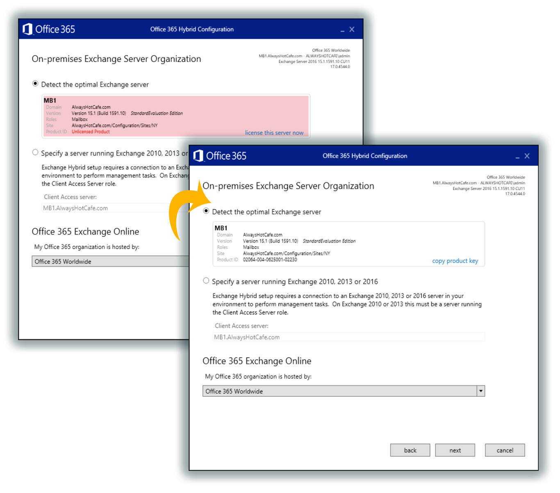Click the dropdown arrow beside Office 365 Worldwide
The image size is (560, 493).
(x=480, y=391)
